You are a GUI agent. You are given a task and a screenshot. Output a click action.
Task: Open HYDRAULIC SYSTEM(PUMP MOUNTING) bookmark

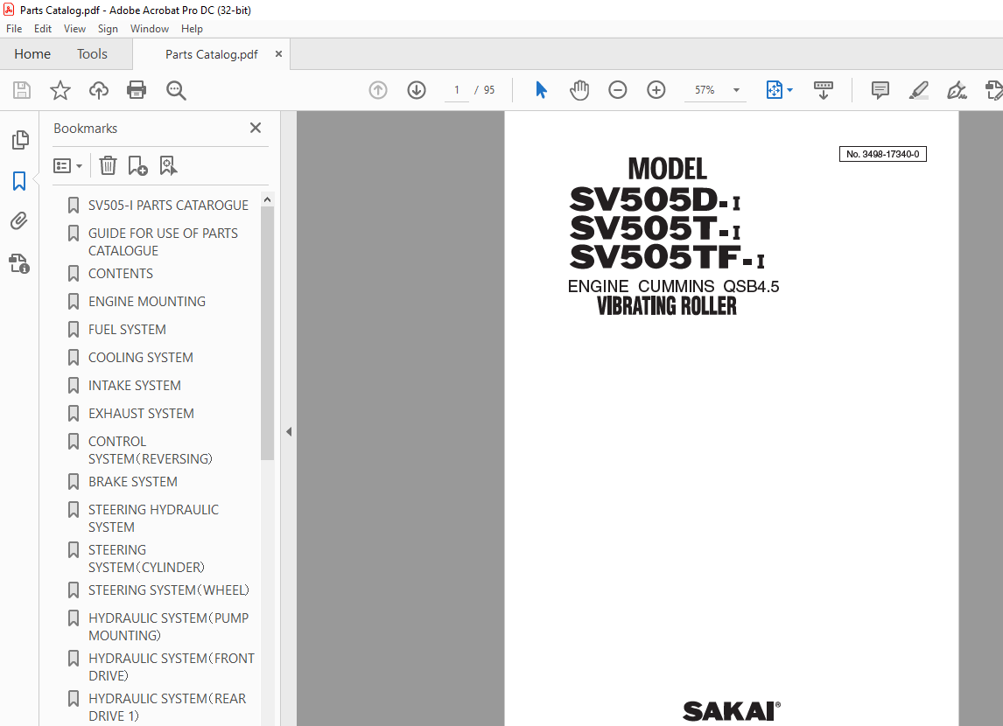pos(168,626)
